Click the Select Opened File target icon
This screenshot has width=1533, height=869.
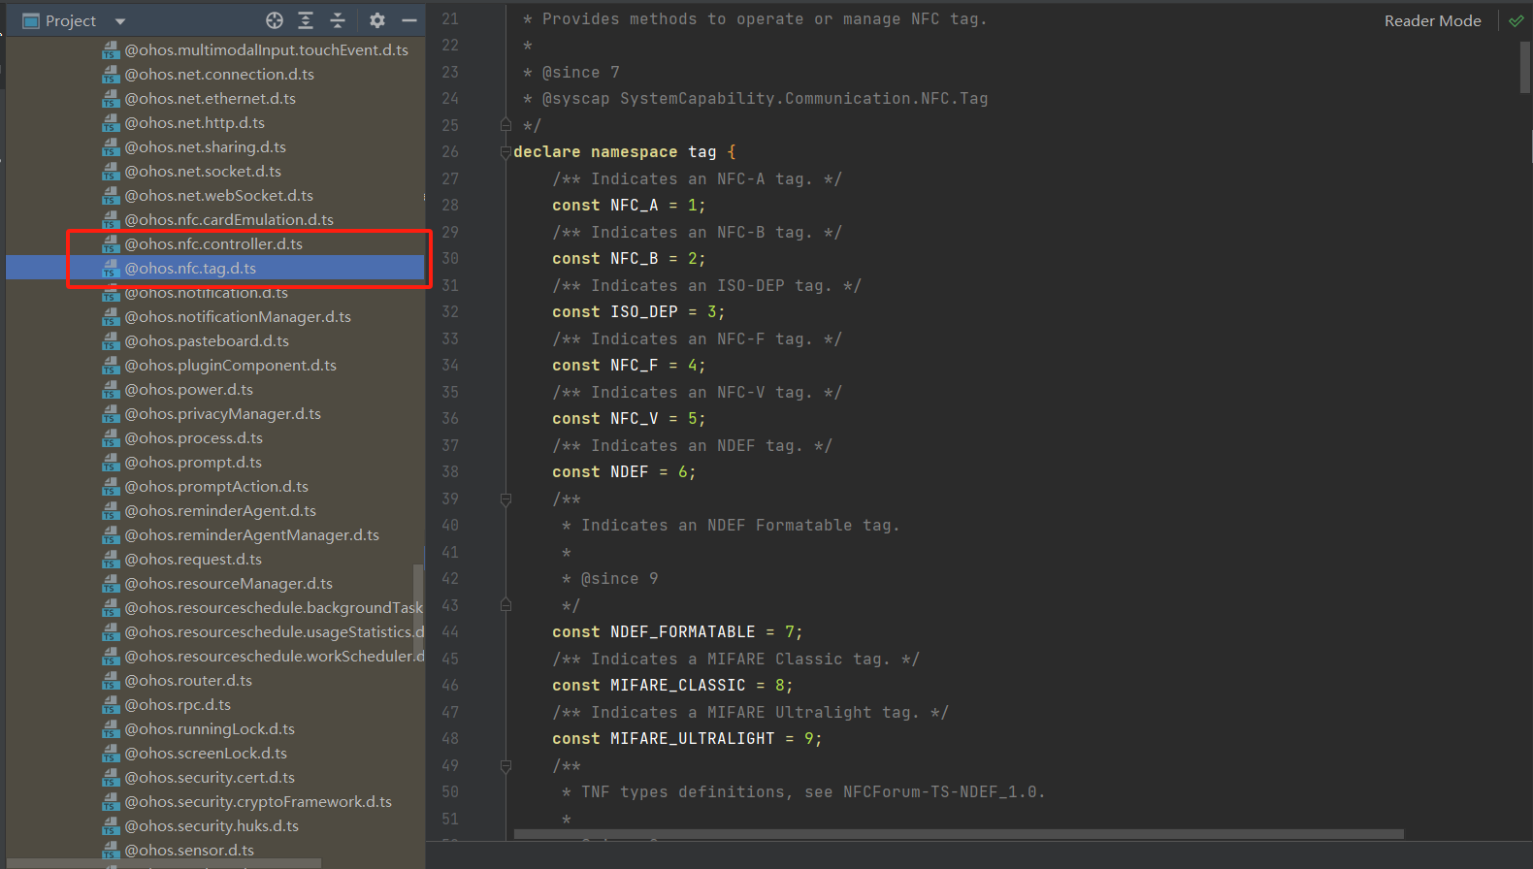point(275,20)
